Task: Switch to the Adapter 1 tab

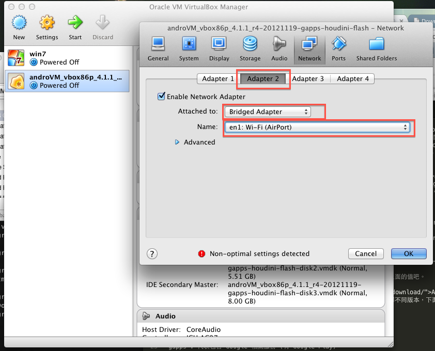Action: (x=218, y=78)
